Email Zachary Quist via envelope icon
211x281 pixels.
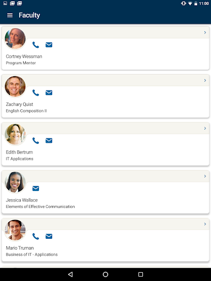point(49,93)
